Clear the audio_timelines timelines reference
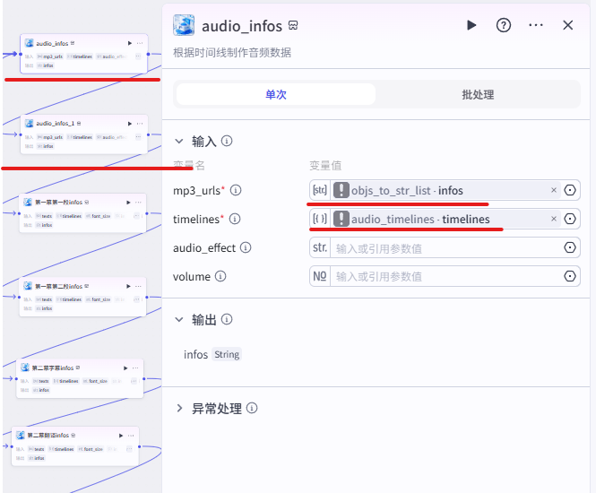This screenshot has height=493, width=596. tap(554, 219)
